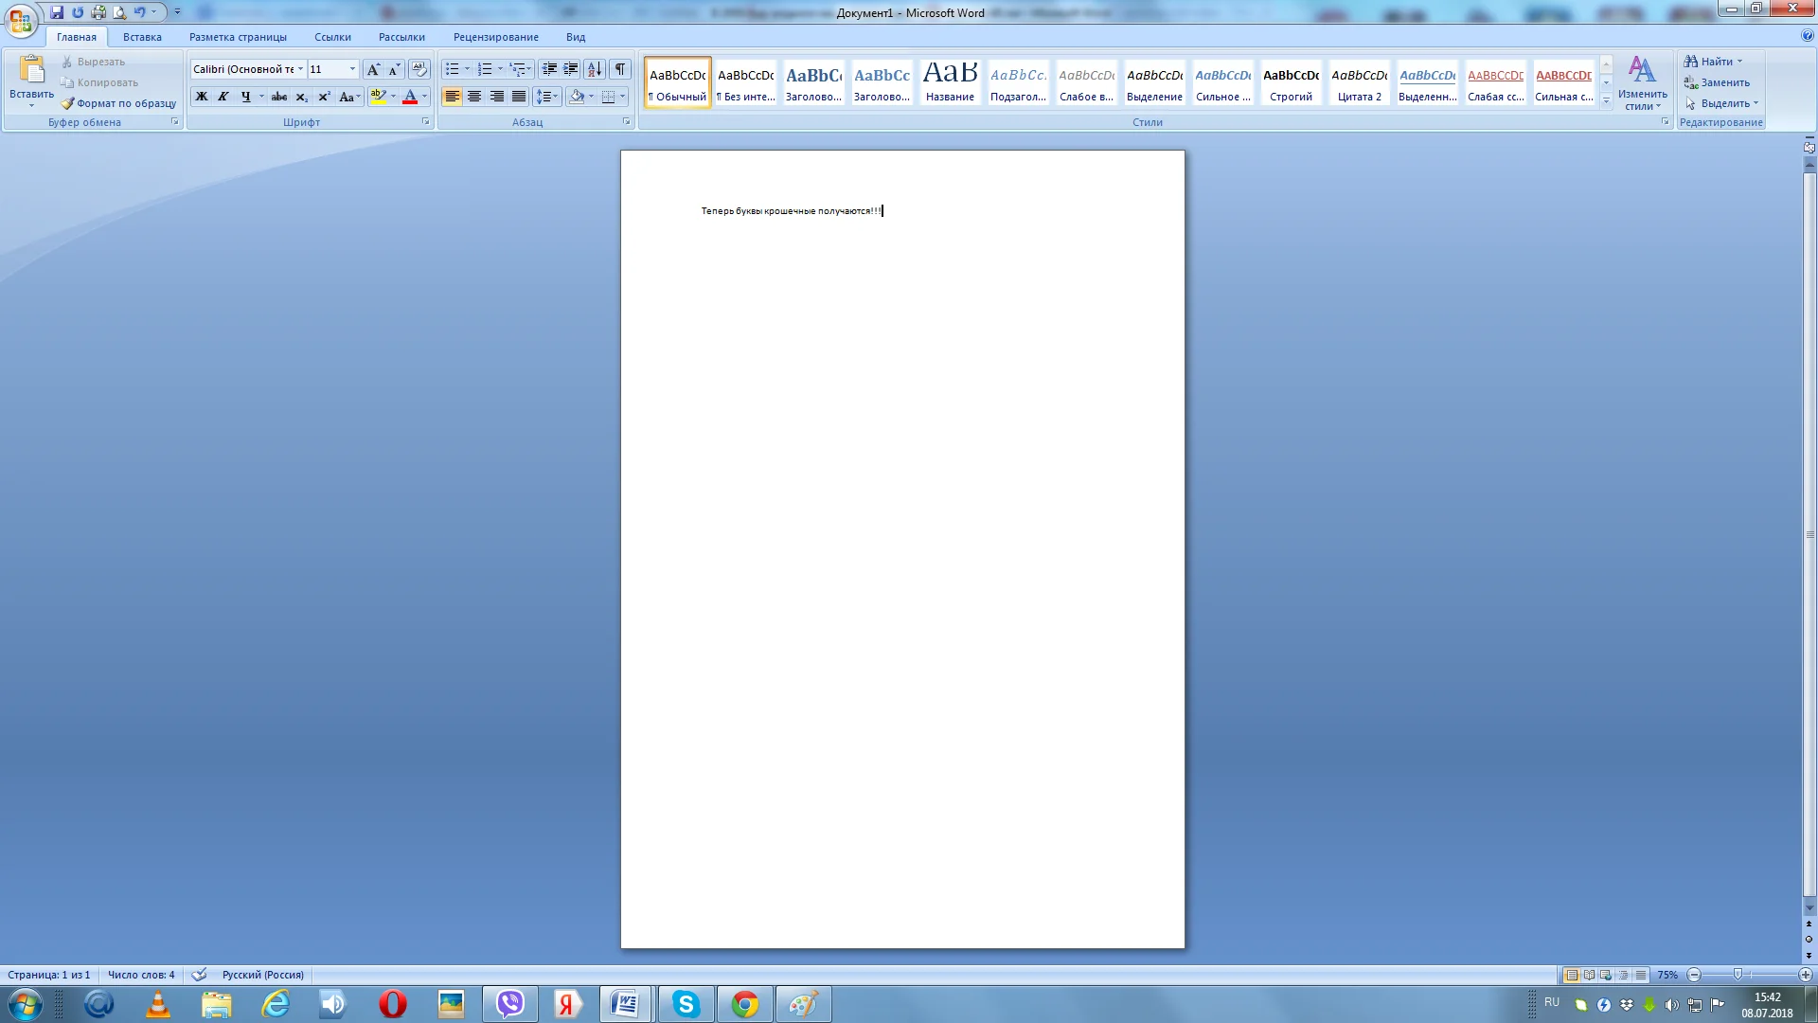Toggle italic (К) formatting
Image resolution: width=1818 pixels, height=1023 pixels.
coord(223,97)
